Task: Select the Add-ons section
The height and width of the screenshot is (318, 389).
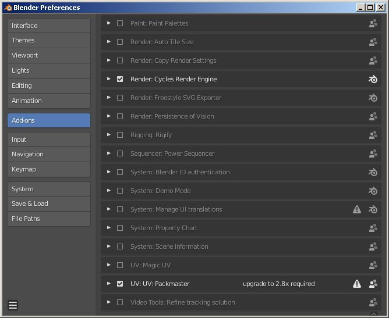Action: click(x=49, y=120)
